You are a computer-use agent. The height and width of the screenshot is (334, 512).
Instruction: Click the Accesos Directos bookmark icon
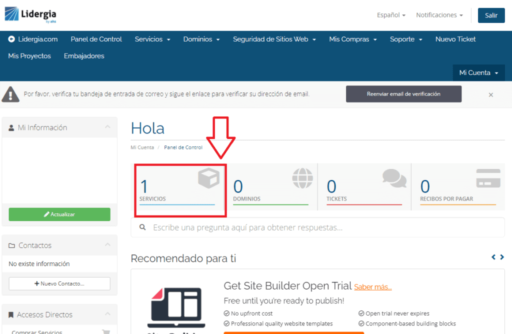pyautogui.click(x=11, y=314)
